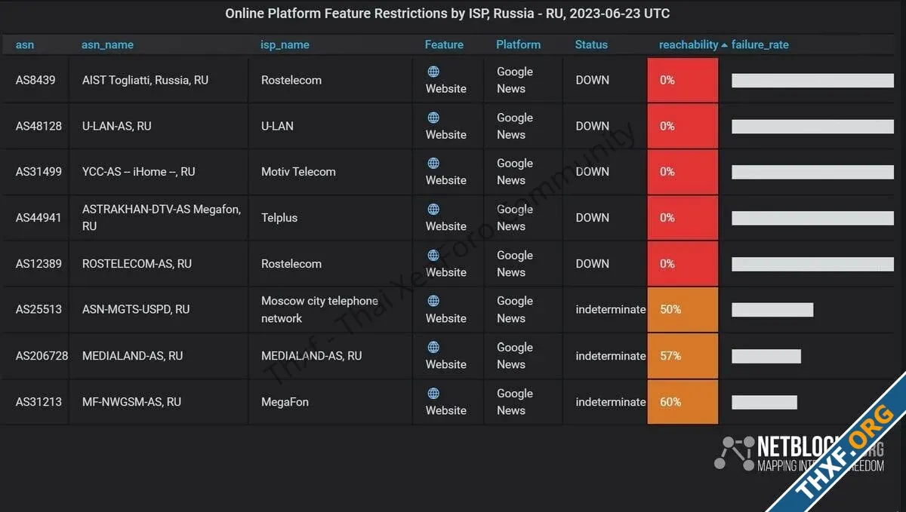Sort by failure_rate column header

(x=760, y=44)
